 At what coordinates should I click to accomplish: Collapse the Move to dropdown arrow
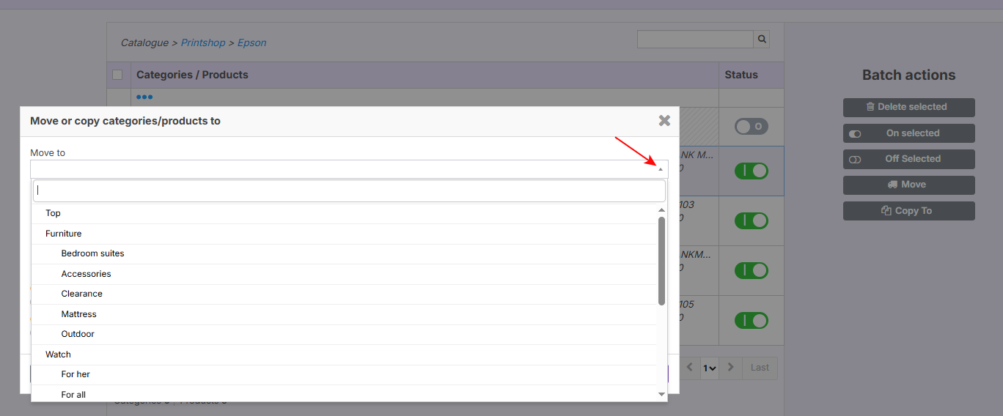(660, 169)
